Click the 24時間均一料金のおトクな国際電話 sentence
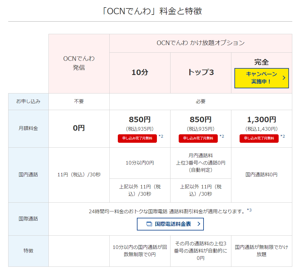 pyautogui.click(x=167, y=212)
